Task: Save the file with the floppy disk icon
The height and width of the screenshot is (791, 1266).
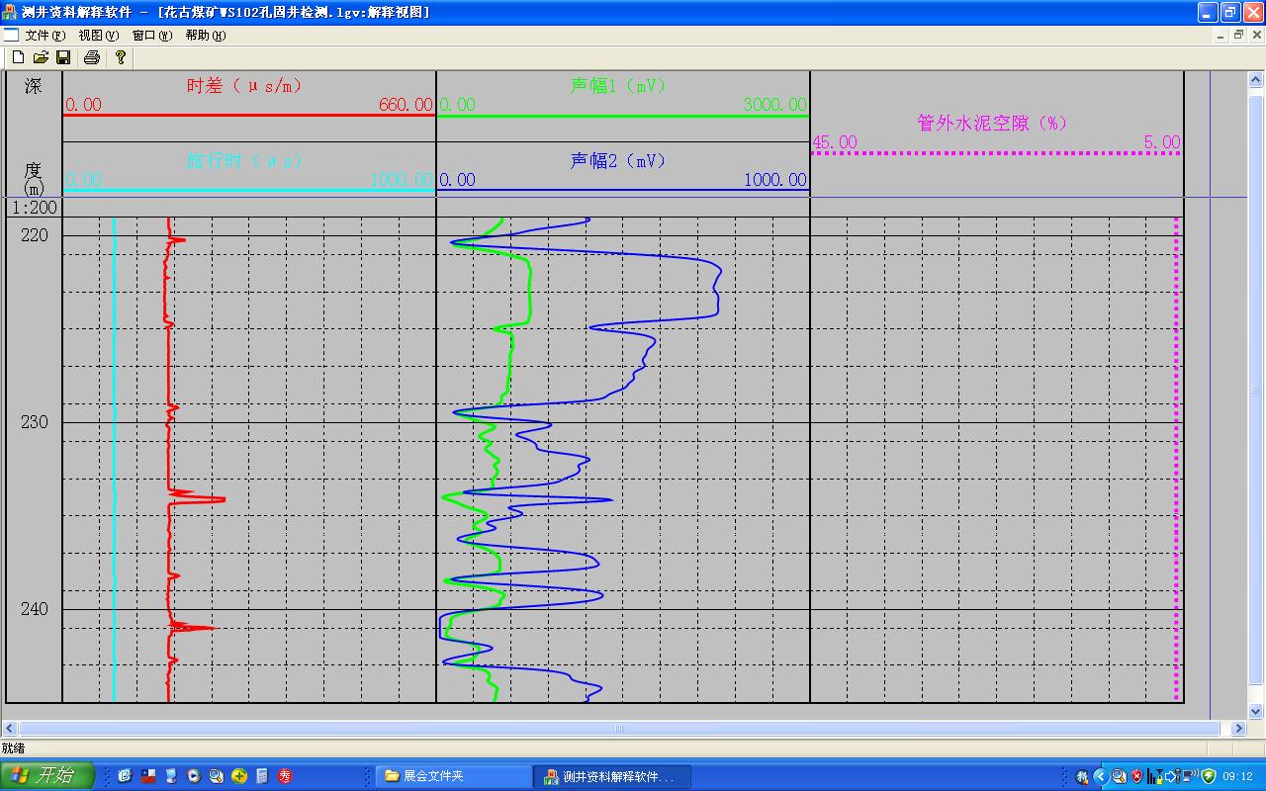Action: [x=63, y=57]
